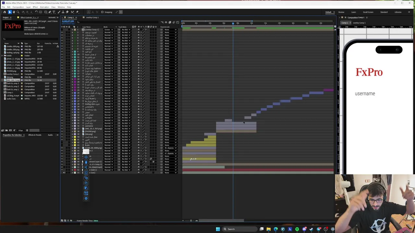Viewport: 415px width, 233px height.
Task: Select PHONE.png in the Project panel
Action: 12,71
